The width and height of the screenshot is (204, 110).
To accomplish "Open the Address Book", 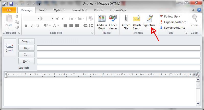I will [x=102, y=22].
